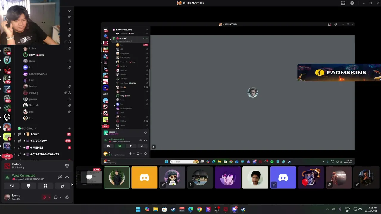Toggle noise suppression in Voice Connected panel
The height and width of the screenshot is (214, 381).
click(60, 177)
